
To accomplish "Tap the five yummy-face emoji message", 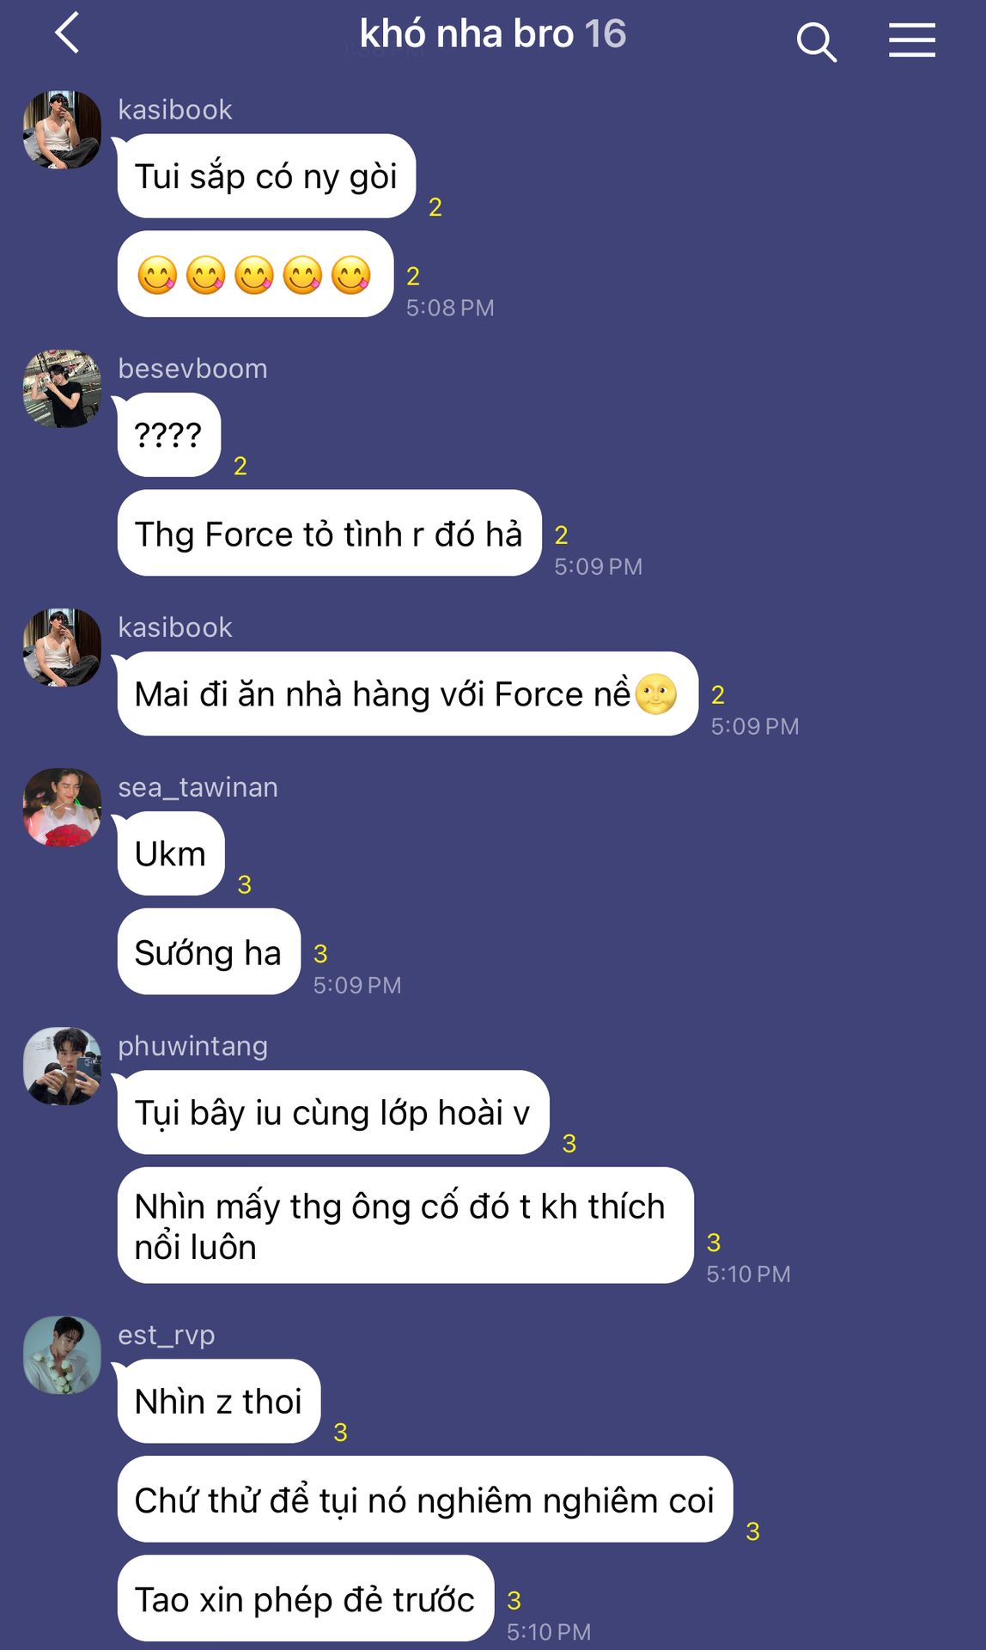I will [x=255, y=274].
